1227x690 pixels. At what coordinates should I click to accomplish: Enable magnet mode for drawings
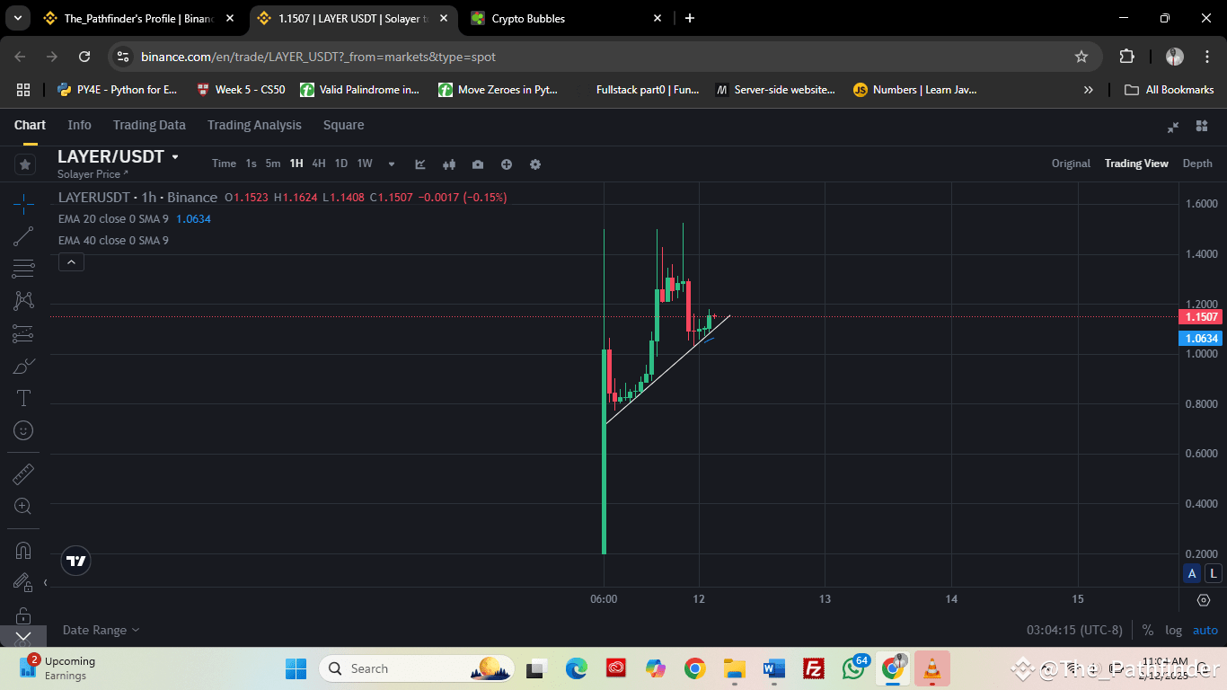pos(23,550)
